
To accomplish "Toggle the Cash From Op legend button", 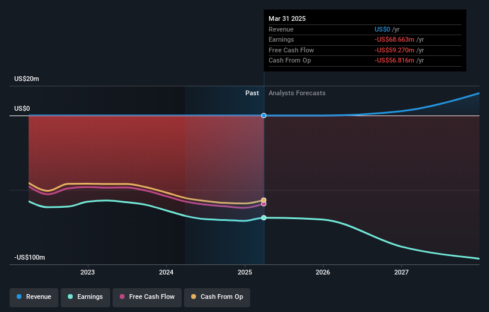I will click(x=217, y=297).
